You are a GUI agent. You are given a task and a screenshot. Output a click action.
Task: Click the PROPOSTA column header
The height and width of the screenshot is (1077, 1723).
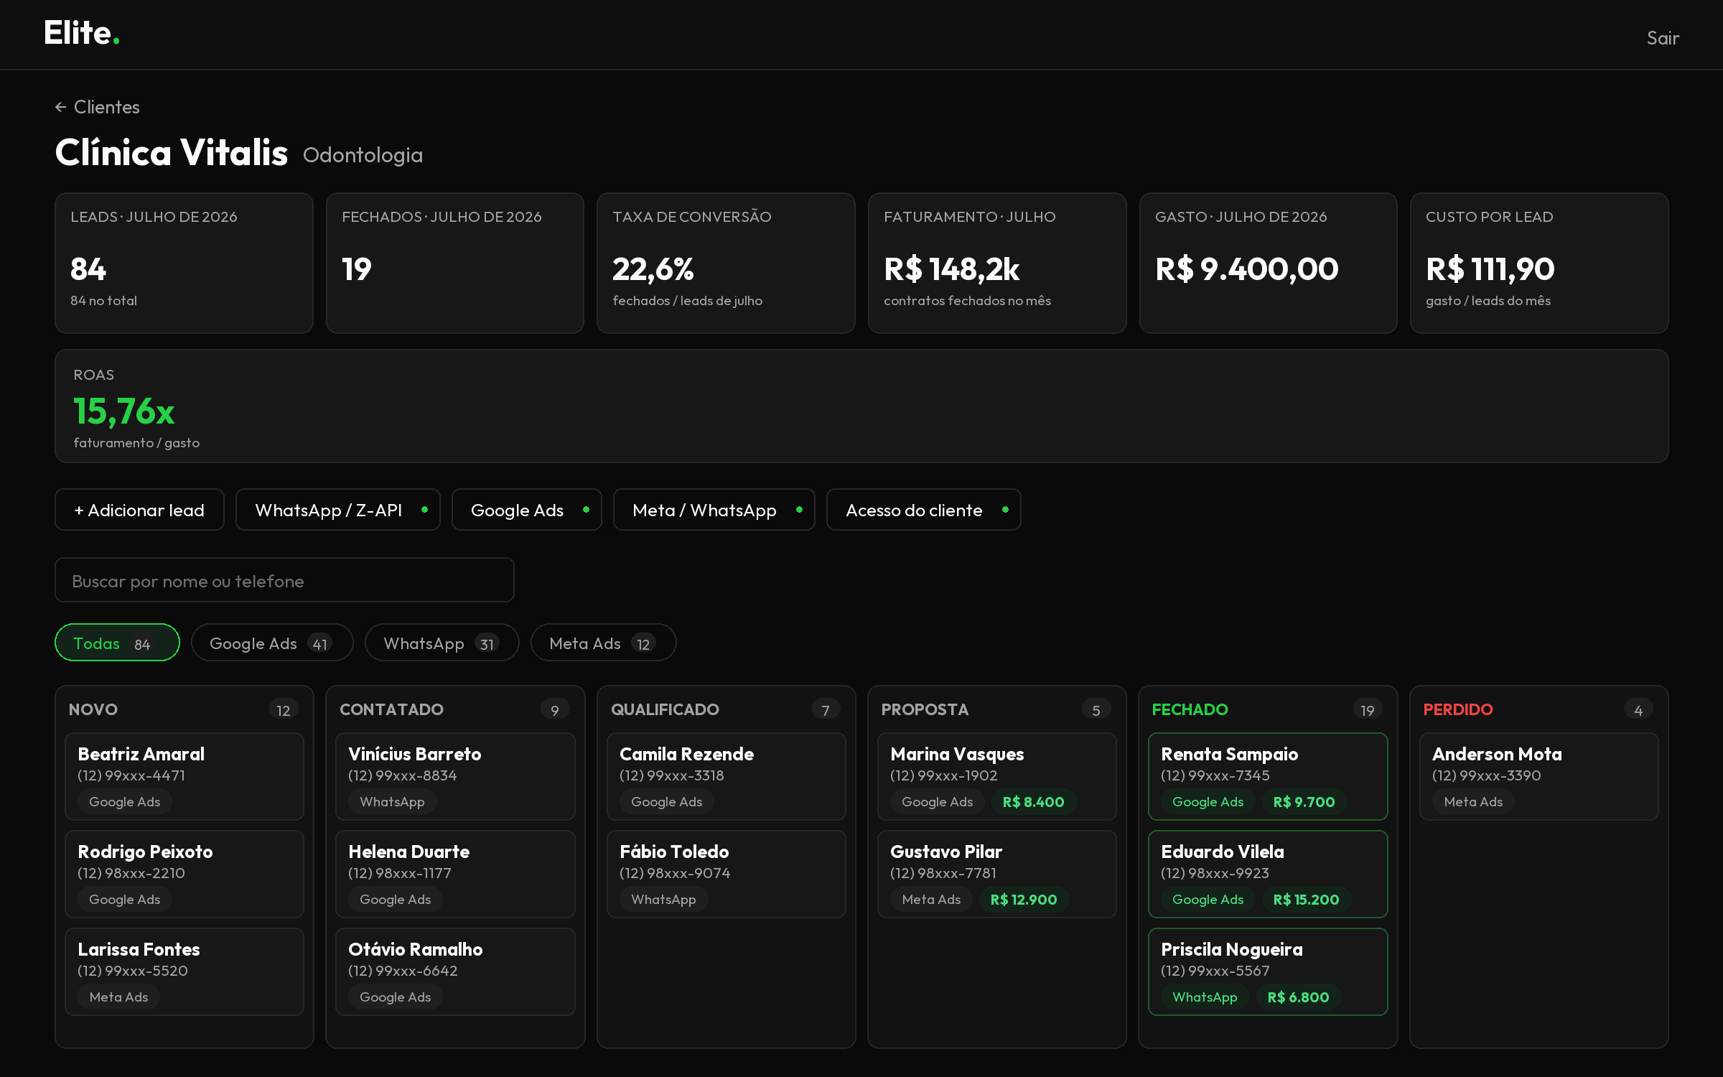(925, 709)
